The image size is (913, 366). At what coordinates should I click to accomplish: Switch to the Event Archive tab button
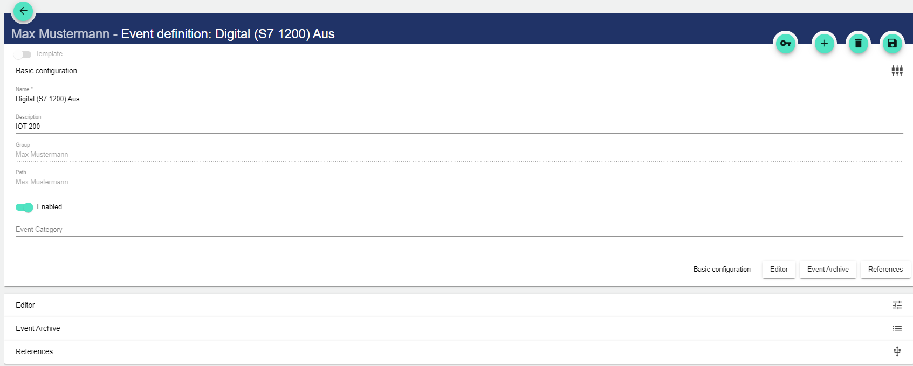pyautogui.click(x=828, y=270)
